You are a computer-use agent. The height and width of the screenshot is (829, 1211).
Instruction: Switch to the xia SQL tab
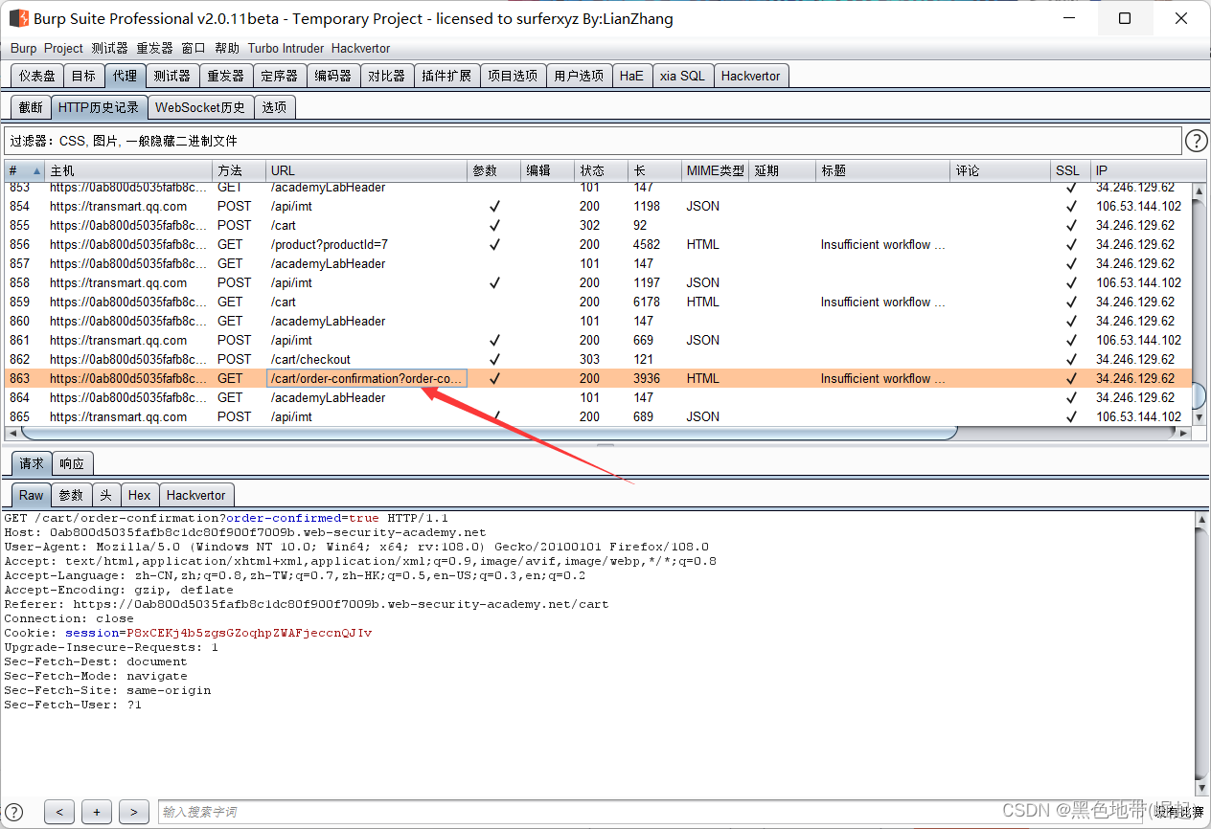pyautogui.click(x=682, y=76)
